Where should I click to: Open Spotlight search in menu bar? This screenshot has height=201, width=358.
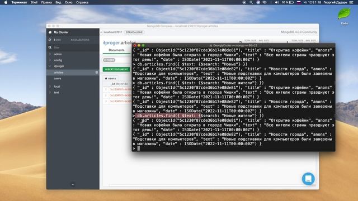[x=251, y=2]
